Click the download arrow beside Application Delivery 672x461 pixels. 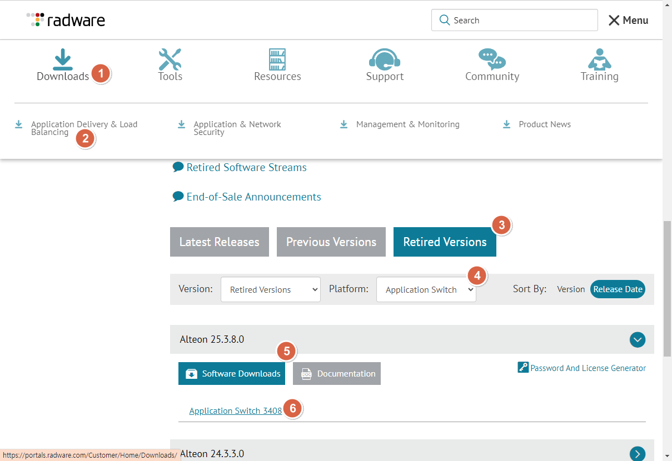tap(19, 124)
